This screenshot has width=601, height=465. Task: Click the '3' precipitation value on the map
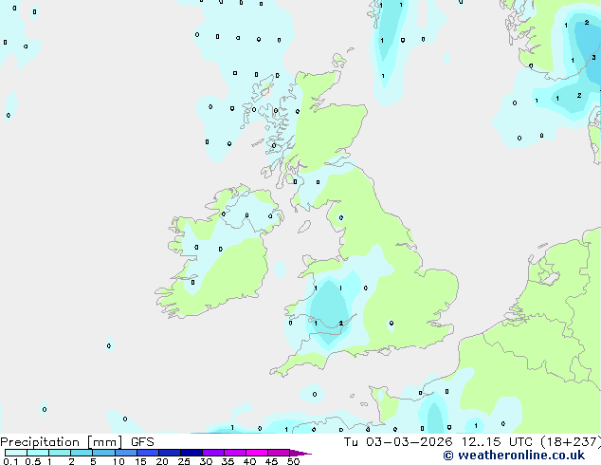[593, 58]
